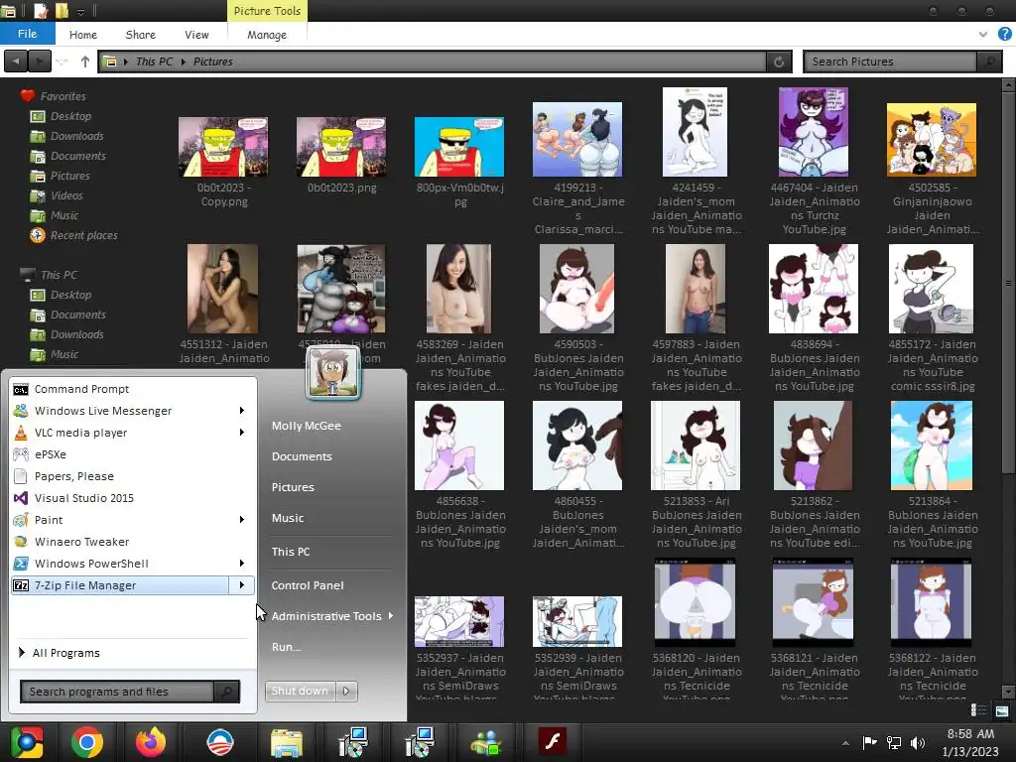Open Pictures link in Start menu

(x=293, y=487)
